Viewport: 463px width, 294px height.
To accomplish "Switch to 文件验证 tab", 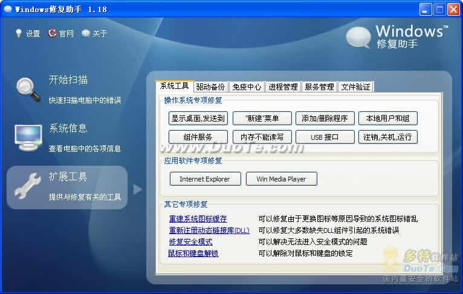I will (356, 87).
